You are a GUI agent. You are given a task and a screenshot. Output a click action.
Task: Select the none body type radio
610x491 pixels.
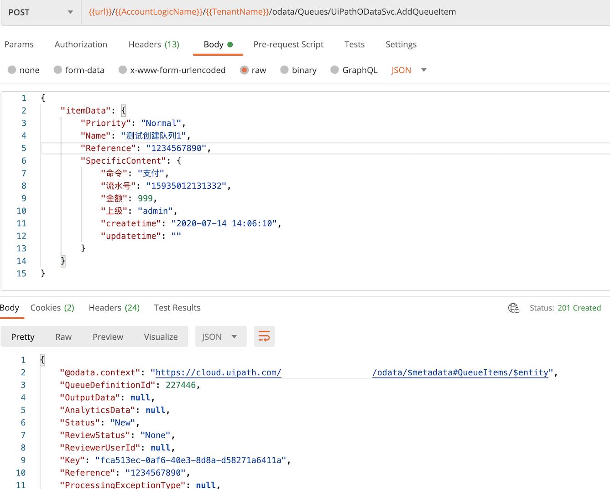(x=12, y=70)
